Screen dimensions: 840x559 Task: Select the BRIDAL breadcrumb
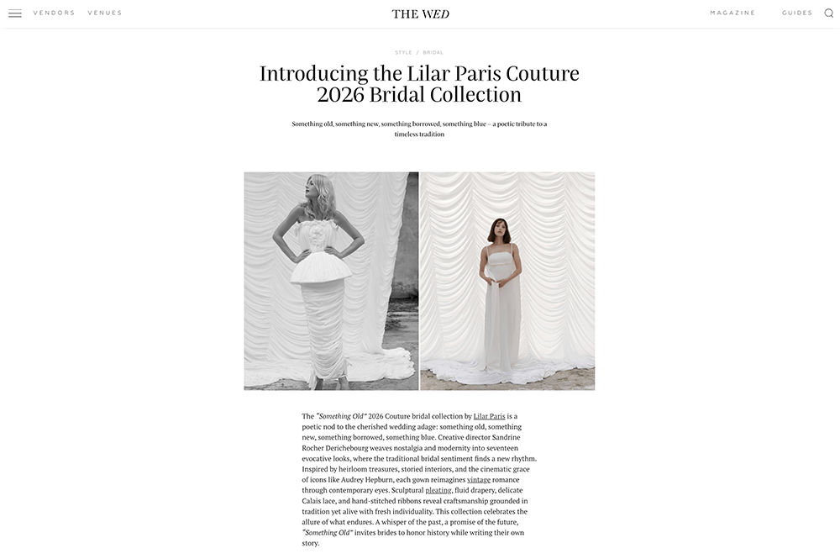[x=433, y=52]
